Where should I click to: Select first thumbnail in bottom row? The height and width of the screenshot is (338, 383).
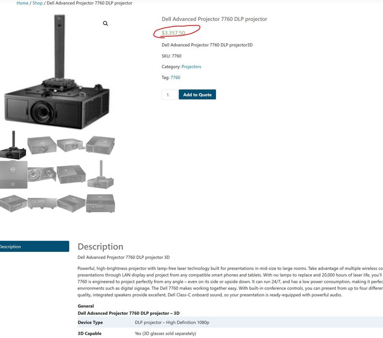click(13, 204)
